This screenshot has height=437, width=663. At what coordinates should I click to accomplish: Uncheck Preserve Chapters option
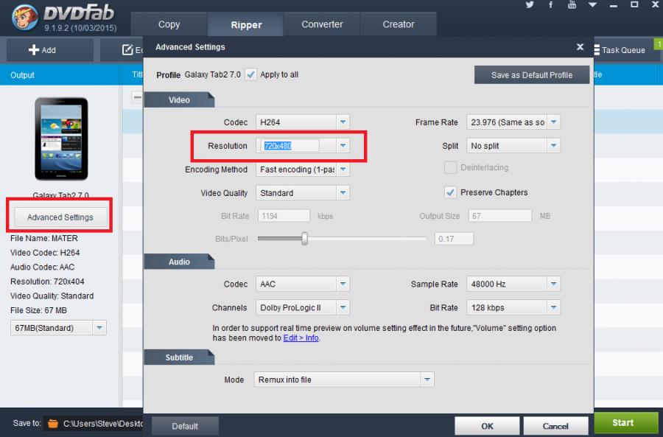tap(450, 192)
